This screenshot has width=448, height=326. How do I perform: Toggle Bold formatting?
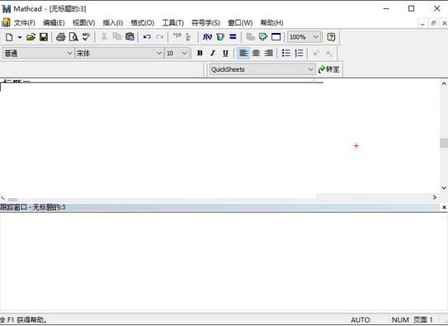(x=200, y=53)
